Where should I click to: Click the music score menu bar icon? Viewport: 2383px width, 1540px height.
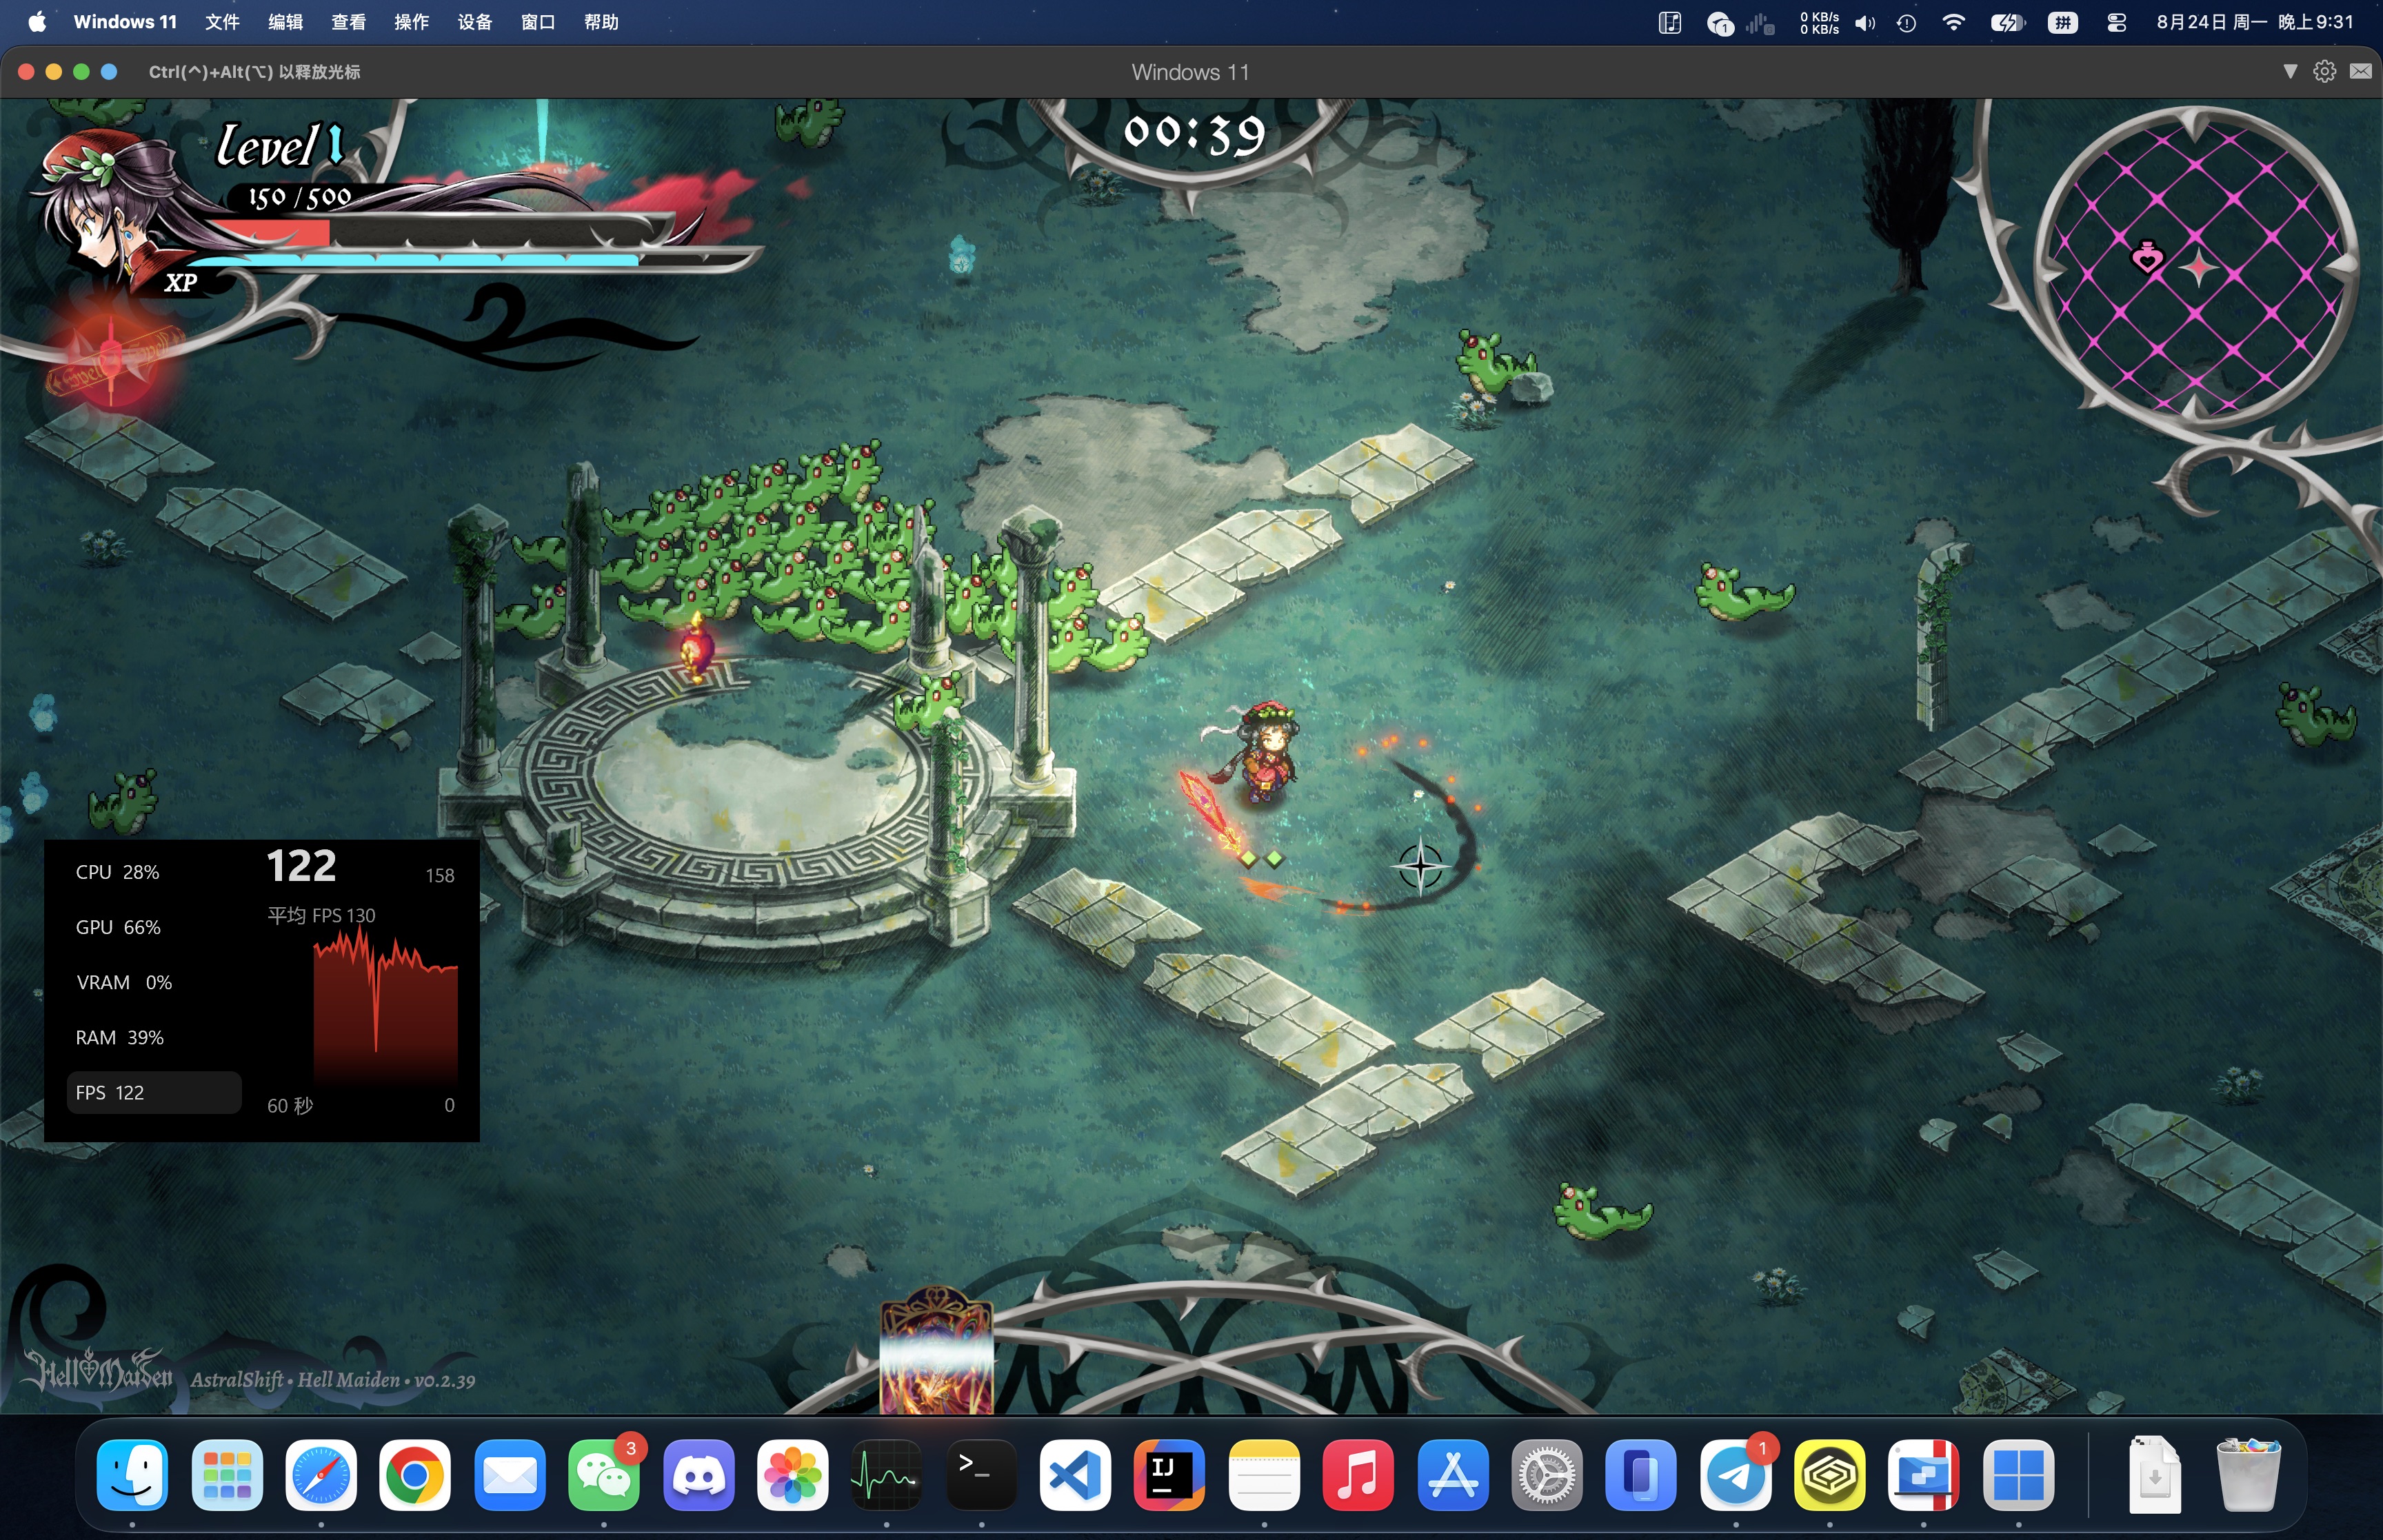click(x=1670, y=22)
